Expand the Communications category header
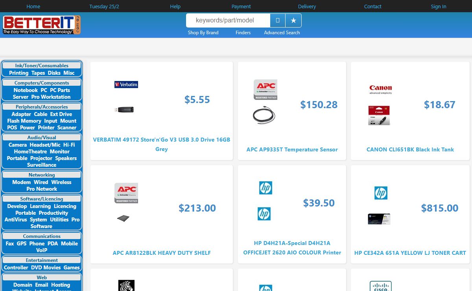The height and width of the screenshot is (291, 472). [42, 236]
